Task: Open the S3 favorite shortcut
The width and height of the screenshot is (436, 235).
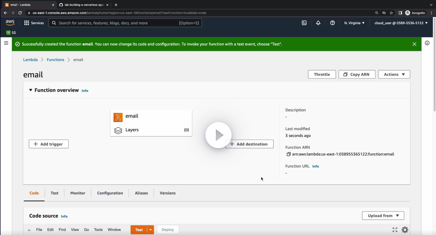Action: 11,33
